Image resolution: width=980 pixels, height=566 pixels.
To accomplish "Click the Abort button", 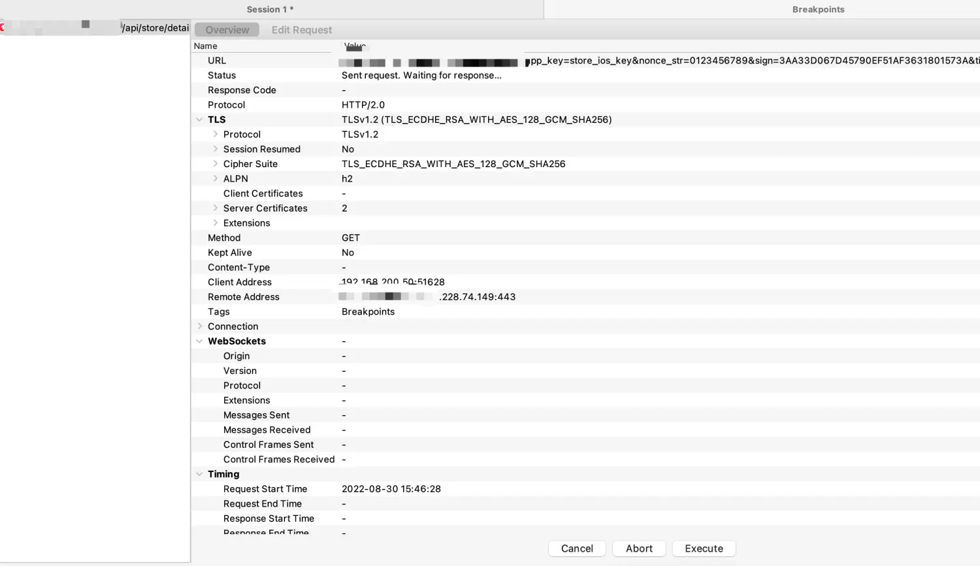I will click(x=639, y=548).
